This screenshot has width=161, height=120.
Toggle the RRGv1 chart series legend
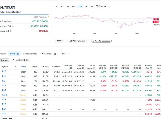coord(59,41)
